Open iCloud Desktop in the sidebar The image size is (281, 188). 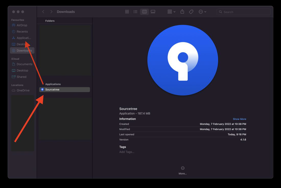click(22, 70)
